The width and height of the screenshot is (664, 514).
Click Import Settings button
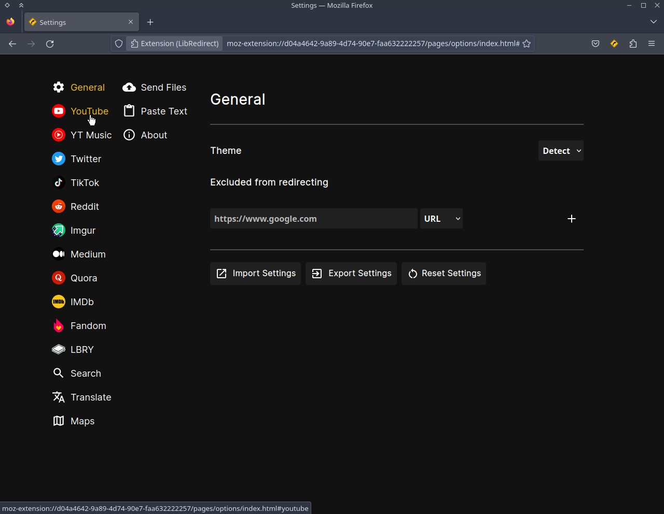(x=256, y=274)
